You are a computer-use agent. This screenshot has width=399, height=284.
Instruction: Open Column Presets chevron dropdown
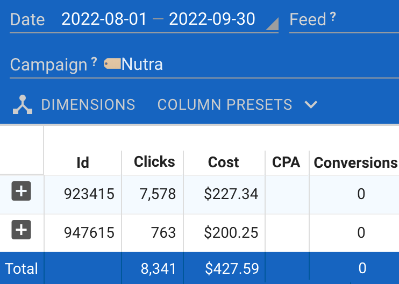311,104
